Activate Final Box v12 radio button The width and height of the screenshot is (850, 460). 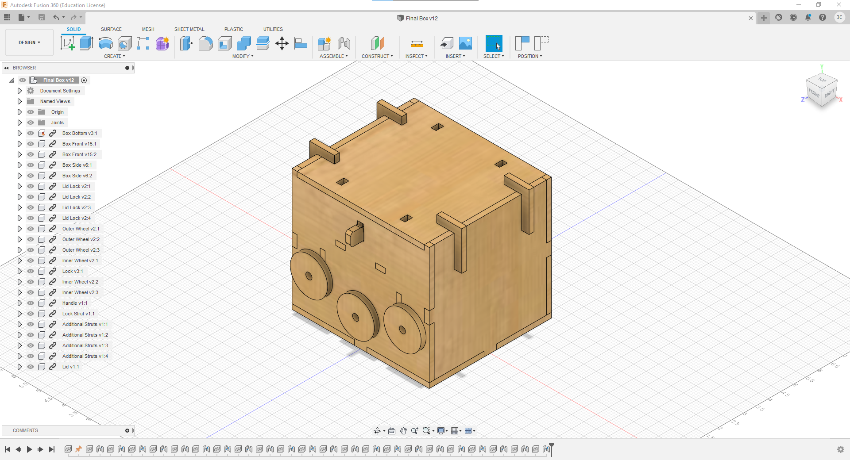pyautogui.click(x=84, y=80)
